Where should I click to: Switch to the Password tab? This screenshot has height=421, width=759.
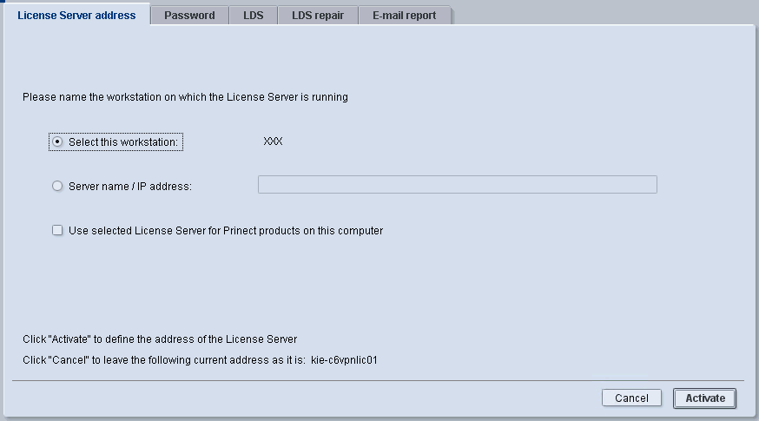click(x=189, y=16)
